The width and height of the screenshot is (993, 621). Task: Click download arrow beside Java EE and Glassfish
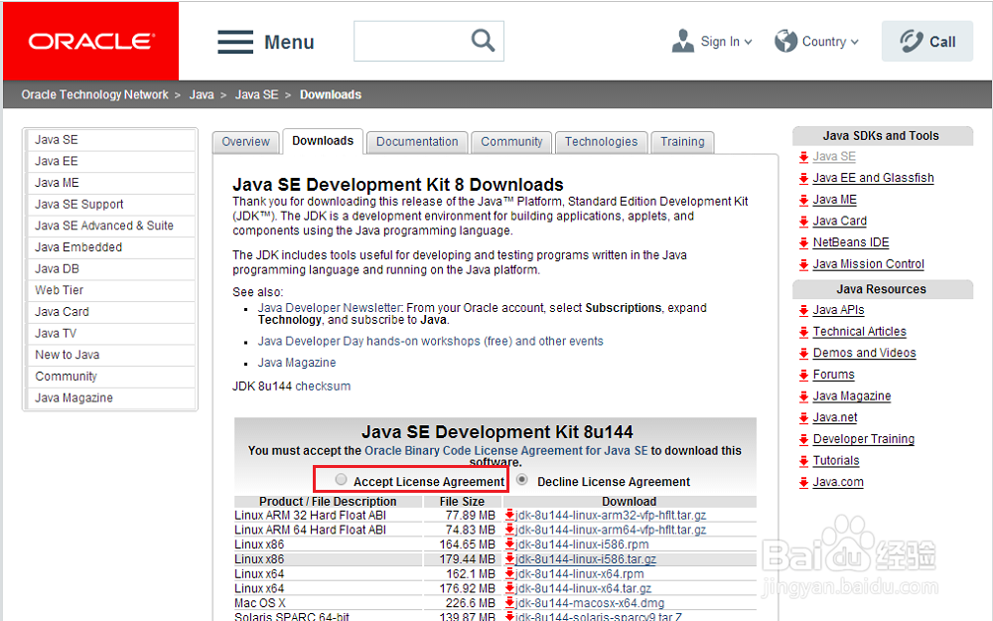pos(803,179)
